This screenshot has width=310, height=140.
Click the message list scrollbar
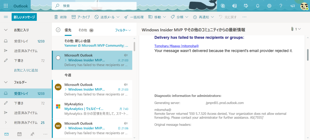pos(134,46)
